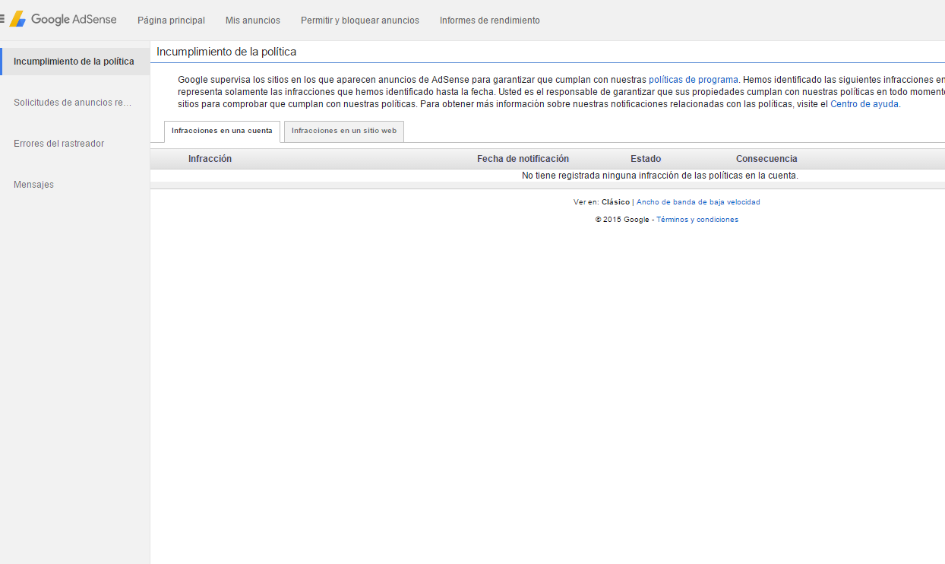This screenshot has width=945, height=564.
Task: Select Solicitudes de anuncios in sidebar
Action: click(73, 103)
